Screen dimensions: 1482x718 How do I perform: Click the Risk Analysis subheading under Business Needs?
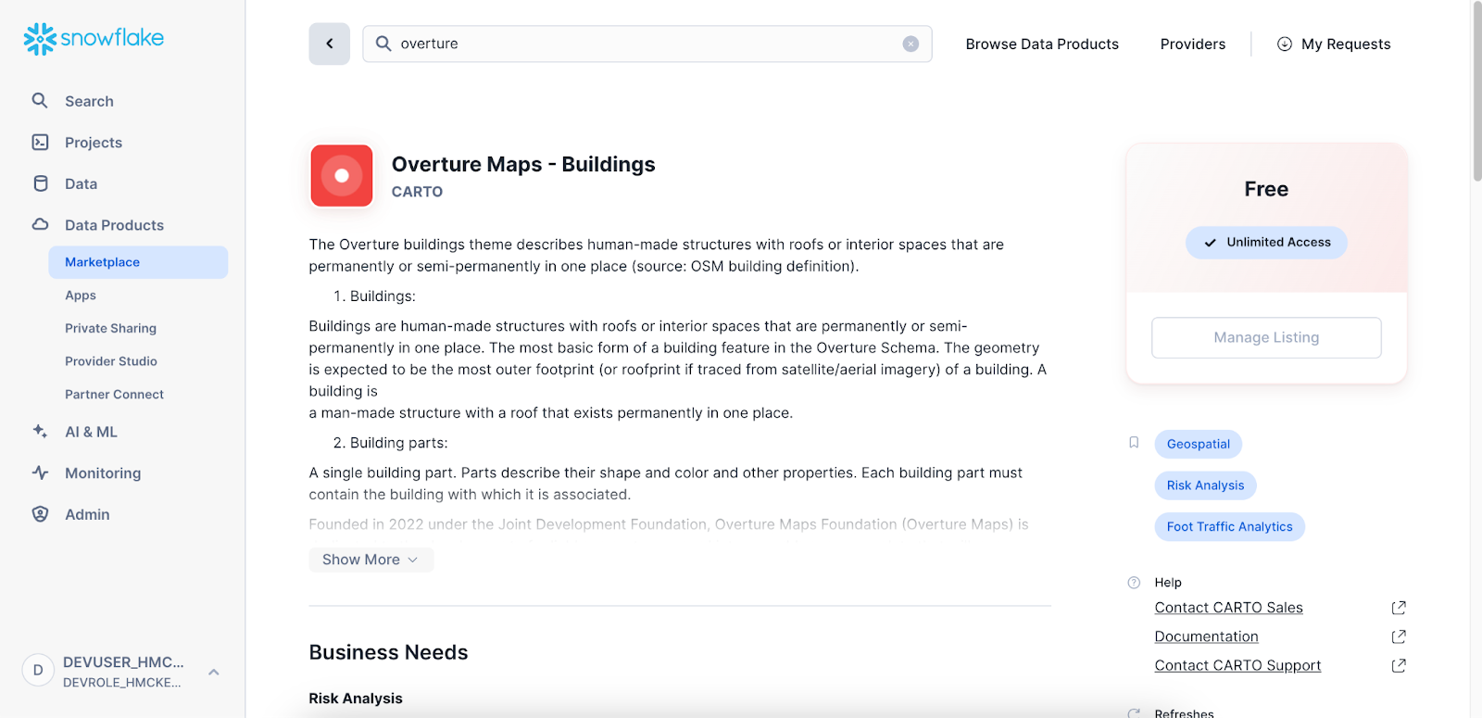coord(356,699)
